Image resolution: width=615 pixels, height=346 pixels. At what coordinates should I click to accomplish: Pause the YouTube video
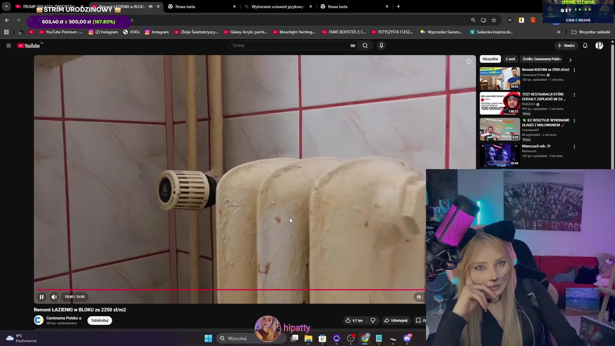pos(41,297)
